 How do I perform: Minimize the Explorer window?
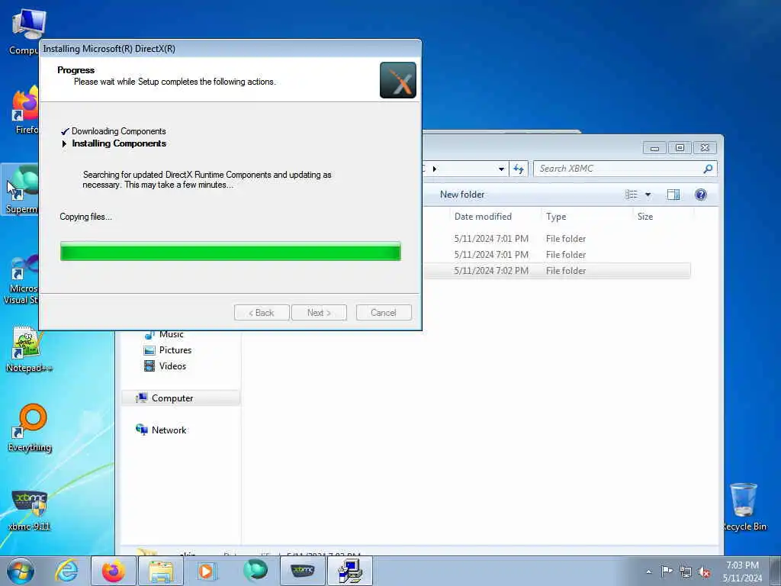point(654,148)
